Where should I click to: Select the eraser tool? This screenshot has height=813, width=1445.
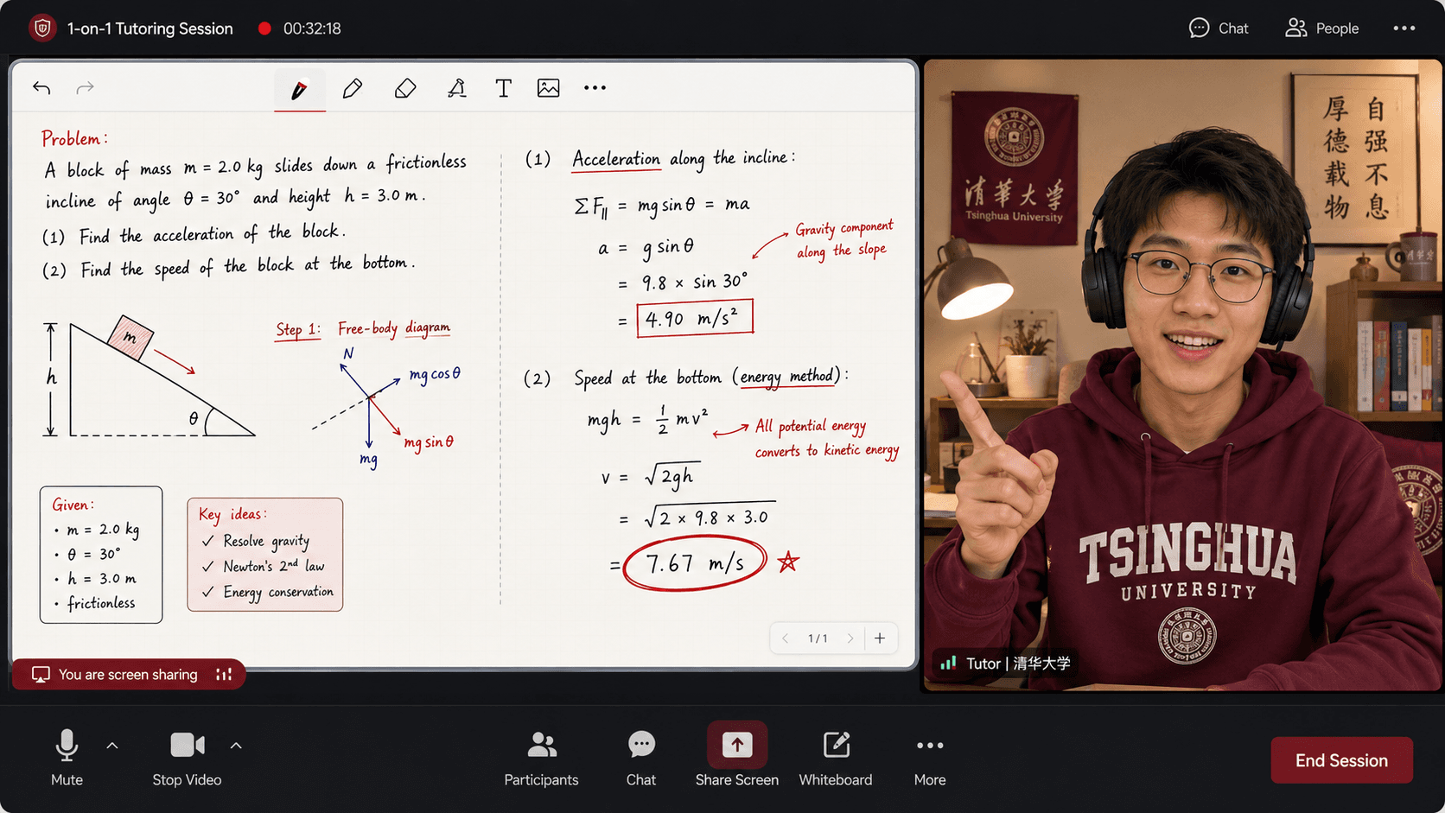pos(405,88)
